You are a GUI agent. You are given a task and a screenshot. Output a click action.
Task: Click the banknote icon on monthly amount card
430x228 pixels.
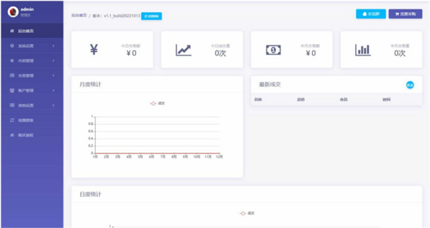click(273, 49)
